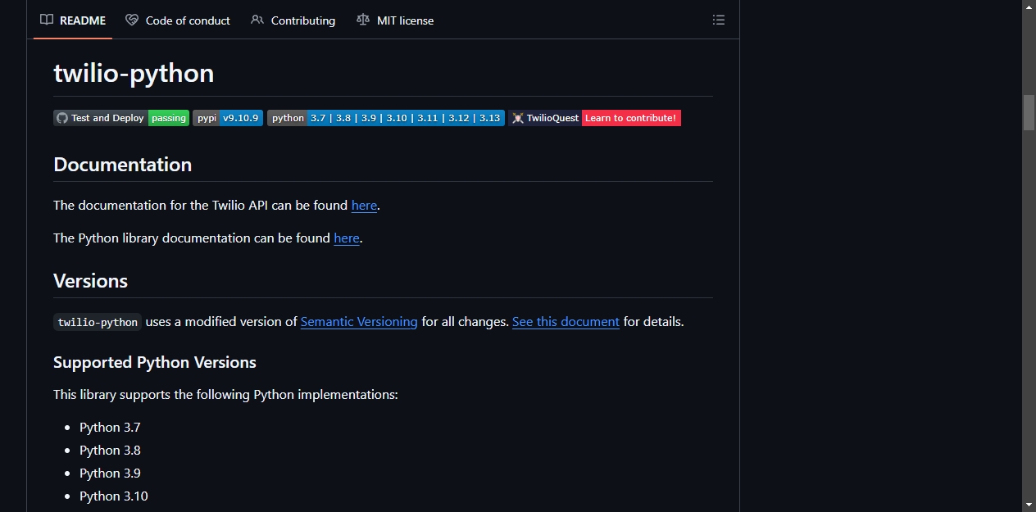
Task: Open the pypi v9.10.9 badge
Action: [x=228, y=118]
